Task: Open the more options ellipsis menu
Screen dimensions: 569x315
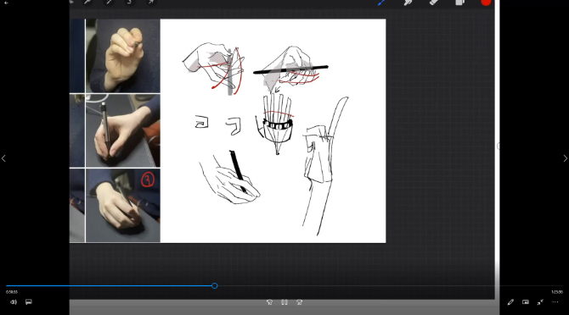Action: pyautogui.click(x=555, y=302)
